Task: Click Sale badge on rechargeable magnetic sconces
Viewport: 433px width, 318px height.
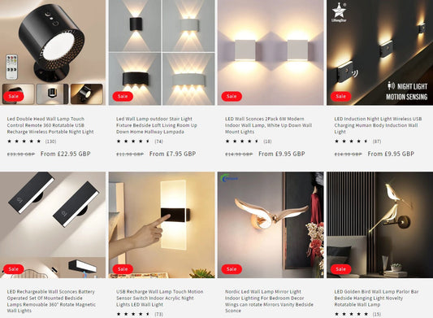Action: pos(14,269)
